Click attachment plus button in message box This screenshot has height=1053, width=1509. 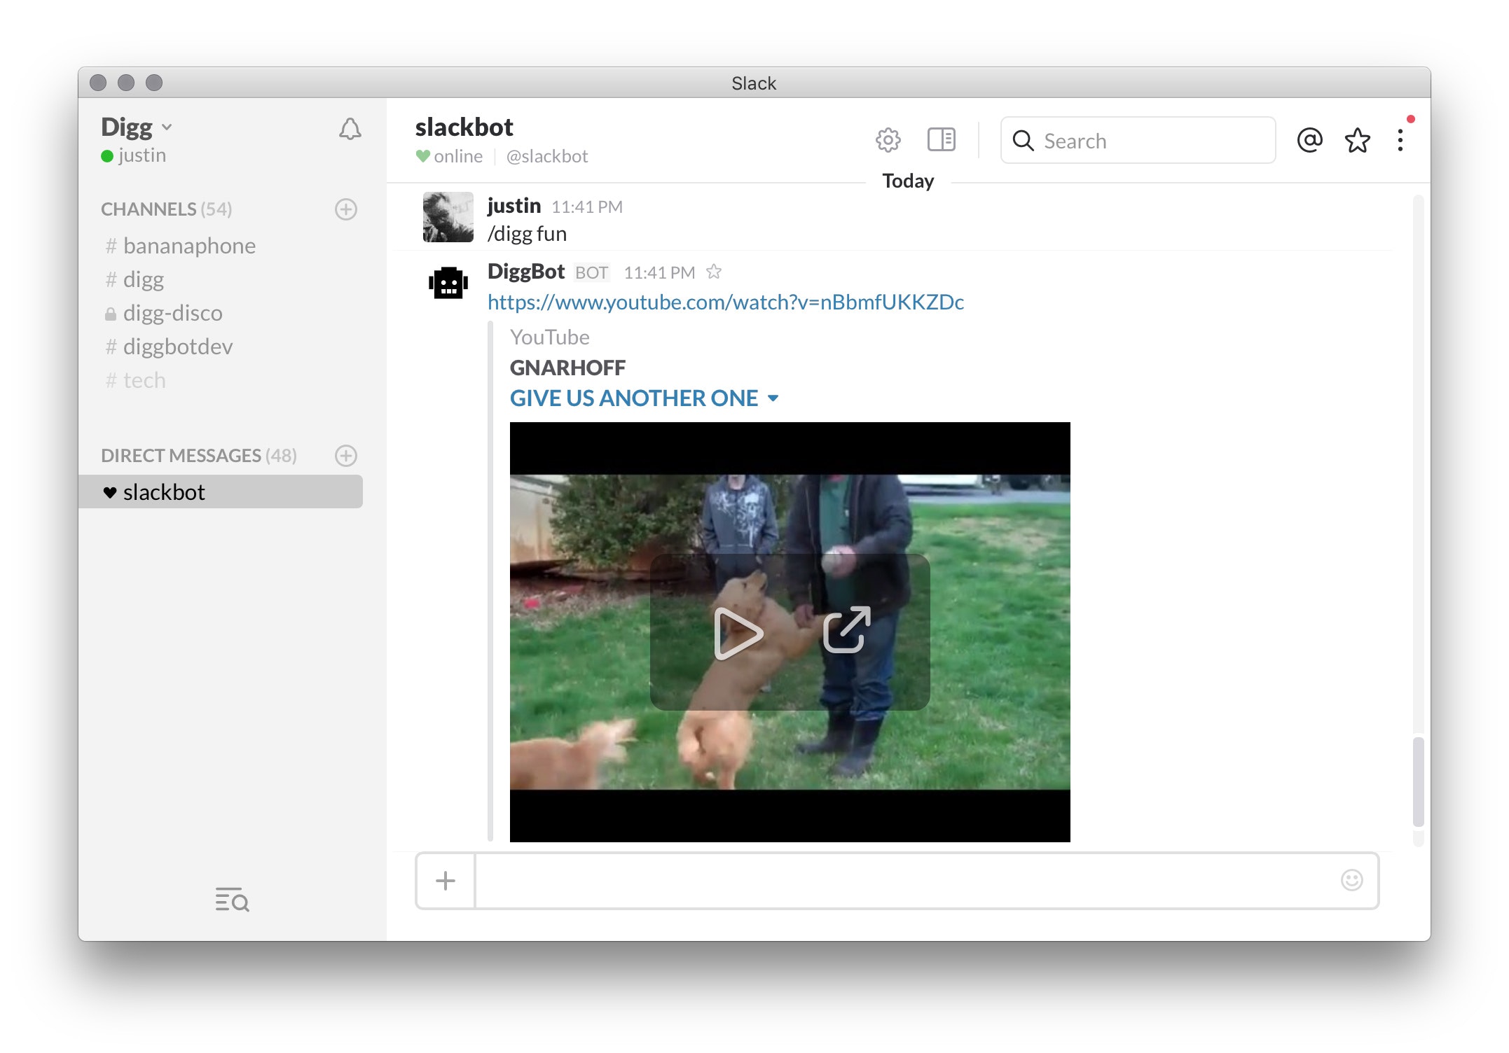446,881
